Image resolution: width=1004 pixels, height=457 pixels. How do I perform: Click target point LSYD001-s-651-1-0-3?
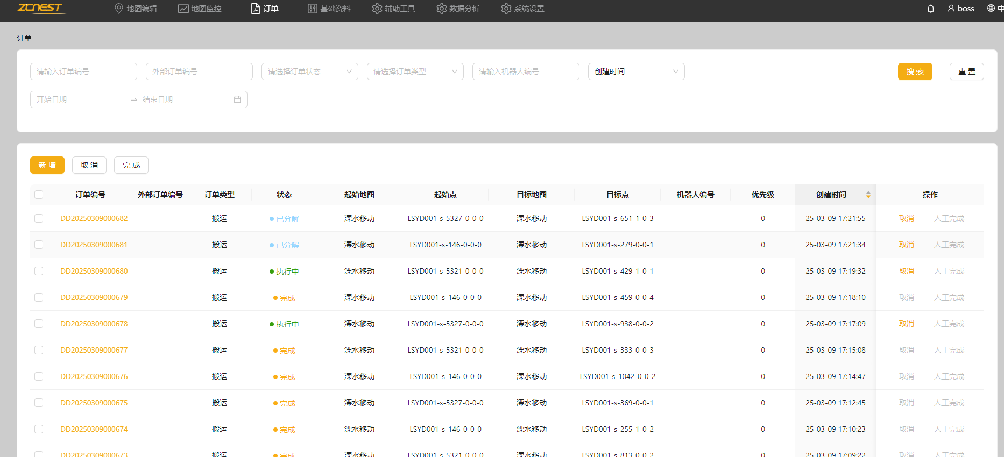pyautogui.click(x=618, y=218)
